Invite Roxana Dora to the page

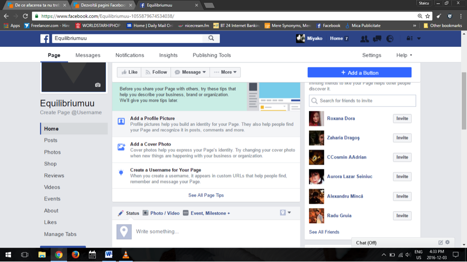pyautogui.click(x=402, y=118)
